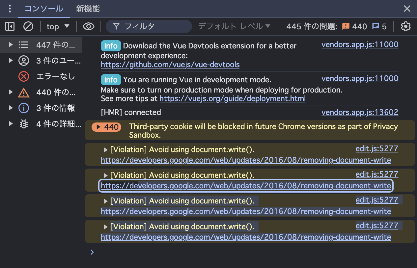Select the bug icon for verbose messages
This screenshot has height=268, width=417.
(x=23, y=123)
